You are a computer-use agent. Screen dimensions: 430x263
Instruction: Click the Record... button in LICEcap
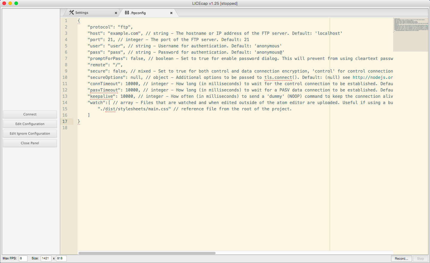[x=401, y=259]
